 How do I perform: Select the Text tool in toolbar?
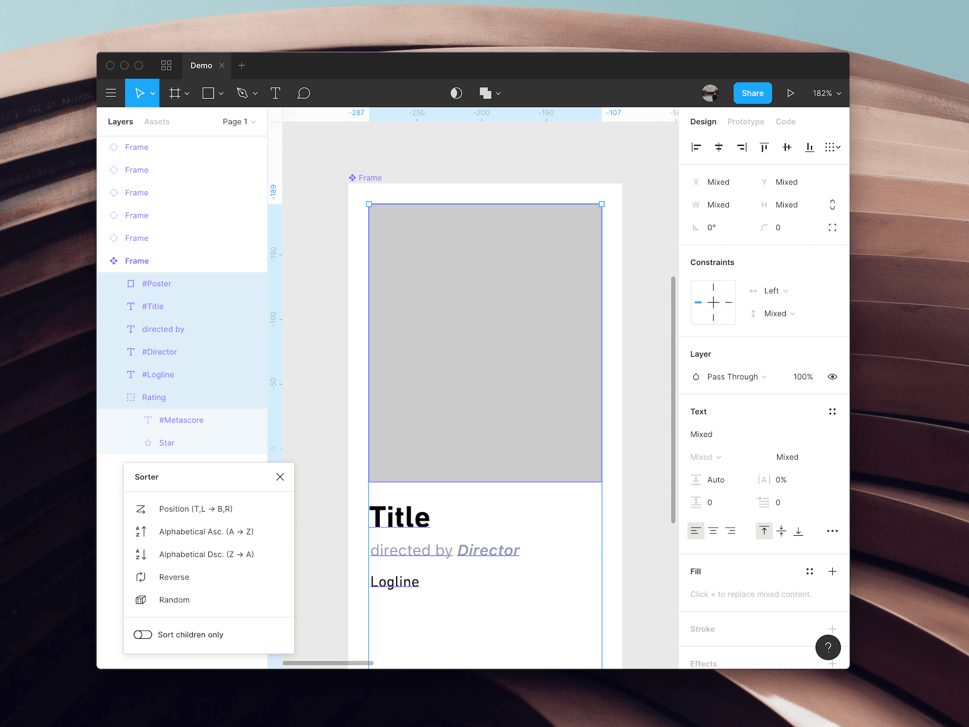[x=275, y=93]
